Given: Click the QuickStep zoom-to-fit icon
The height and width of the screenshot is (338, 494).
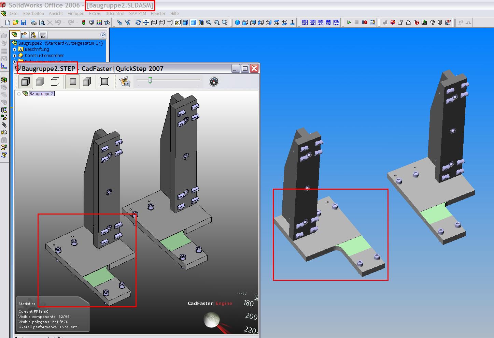Looking at the screenshot, I should point(104,82).
